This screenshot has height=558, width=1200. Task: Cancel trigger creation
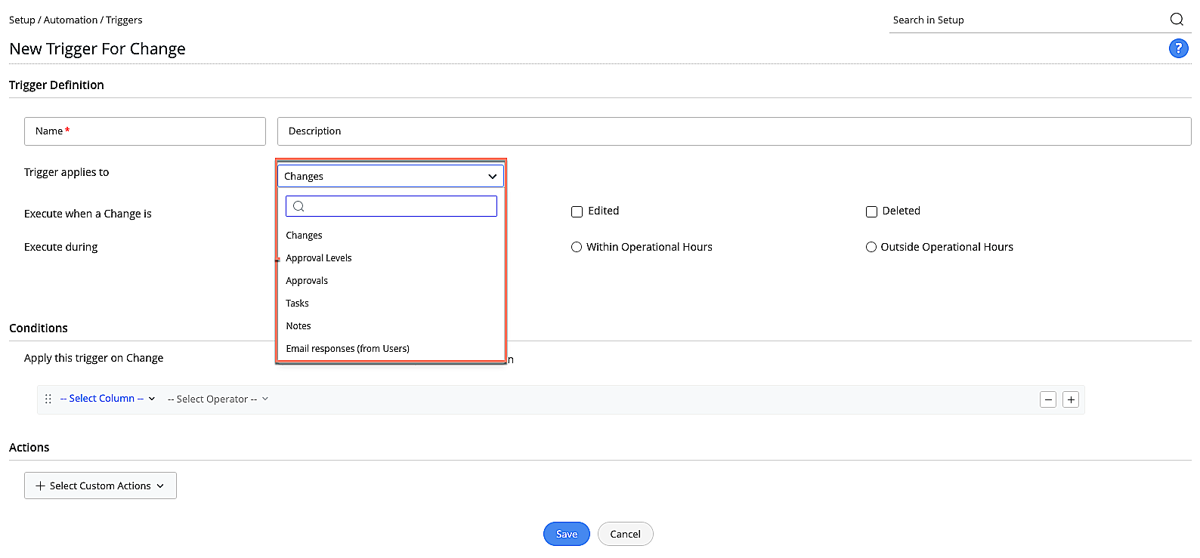(625, 534)
